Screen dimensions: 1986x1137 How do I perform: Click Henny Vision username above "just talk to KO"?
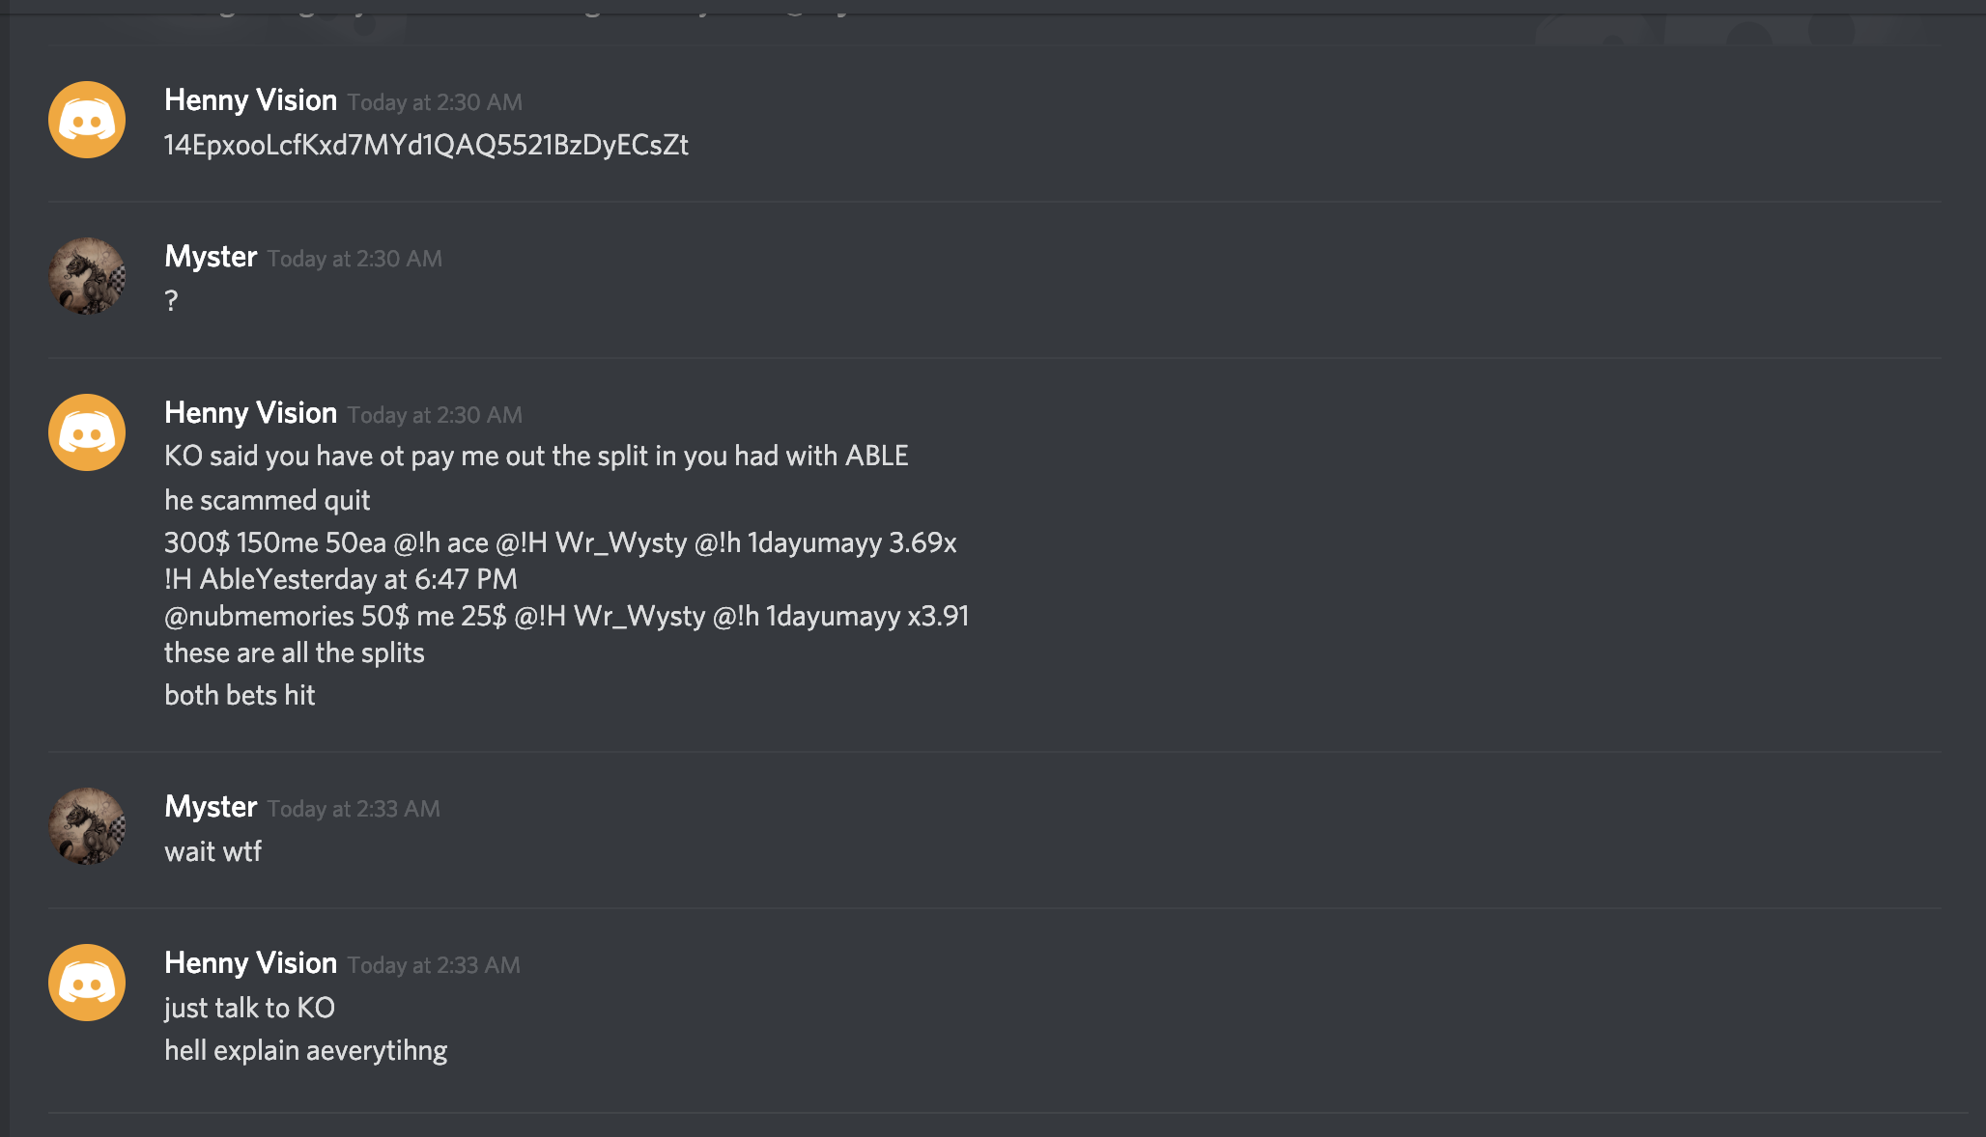tap(250, 963)
